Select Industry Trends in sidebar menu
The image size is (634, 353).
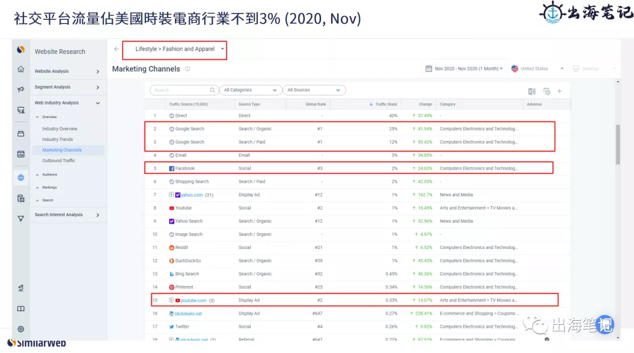(58, 139)
